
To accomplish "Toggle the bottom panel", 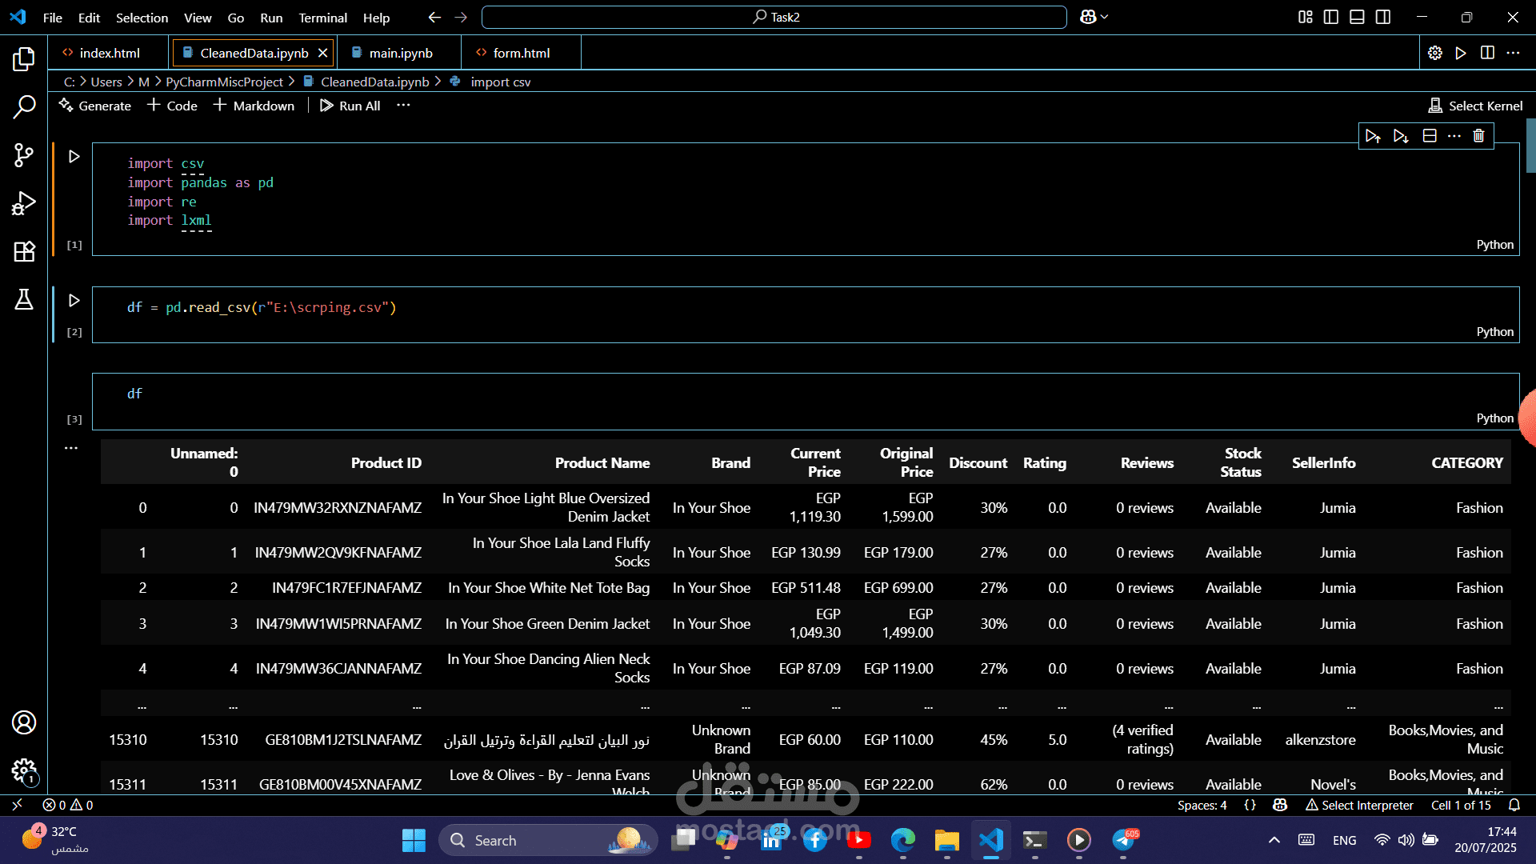I will 1357,17.
